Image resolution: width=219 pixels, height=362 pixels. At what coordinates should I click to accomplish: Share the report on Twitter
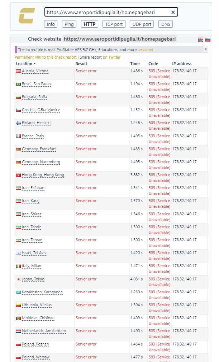112,57
